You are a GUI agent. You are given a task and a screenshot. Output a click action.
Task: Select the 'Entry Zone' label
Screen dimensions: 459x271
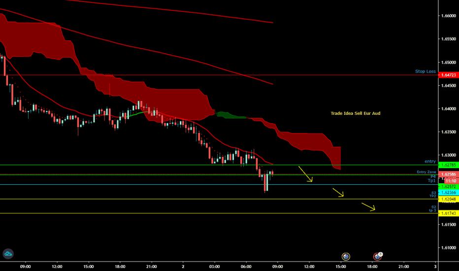[426, 172]
